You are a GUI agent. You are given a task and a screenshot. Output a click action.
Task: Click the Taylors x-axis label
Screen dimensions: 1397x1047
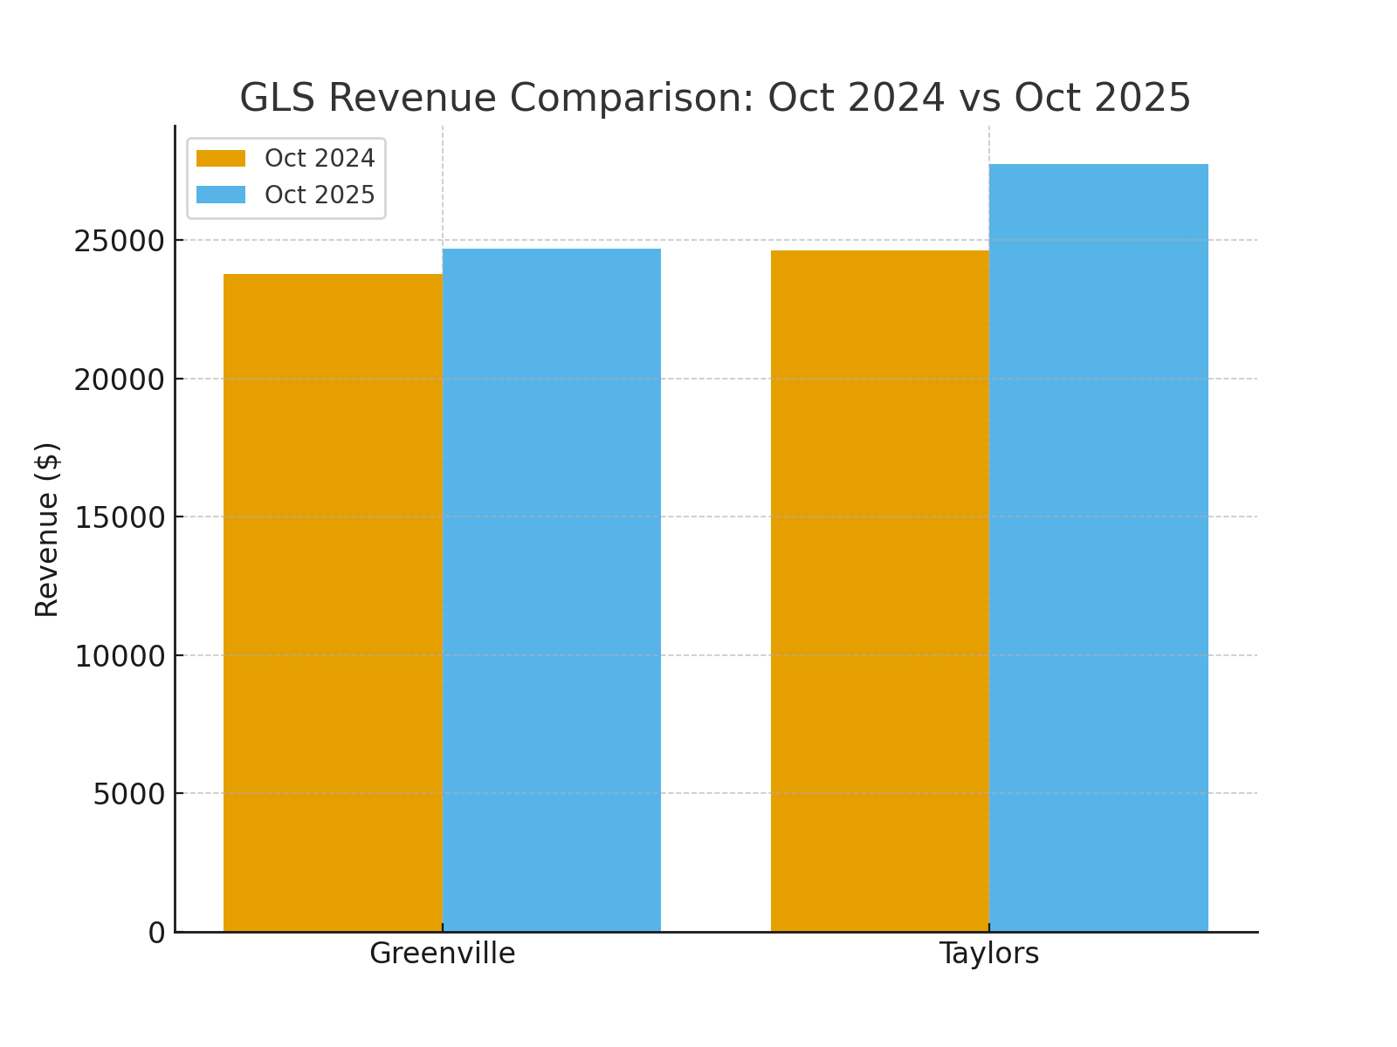[x=988, y=954]
